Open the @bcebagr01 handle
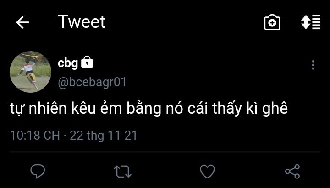 (92, 82)
